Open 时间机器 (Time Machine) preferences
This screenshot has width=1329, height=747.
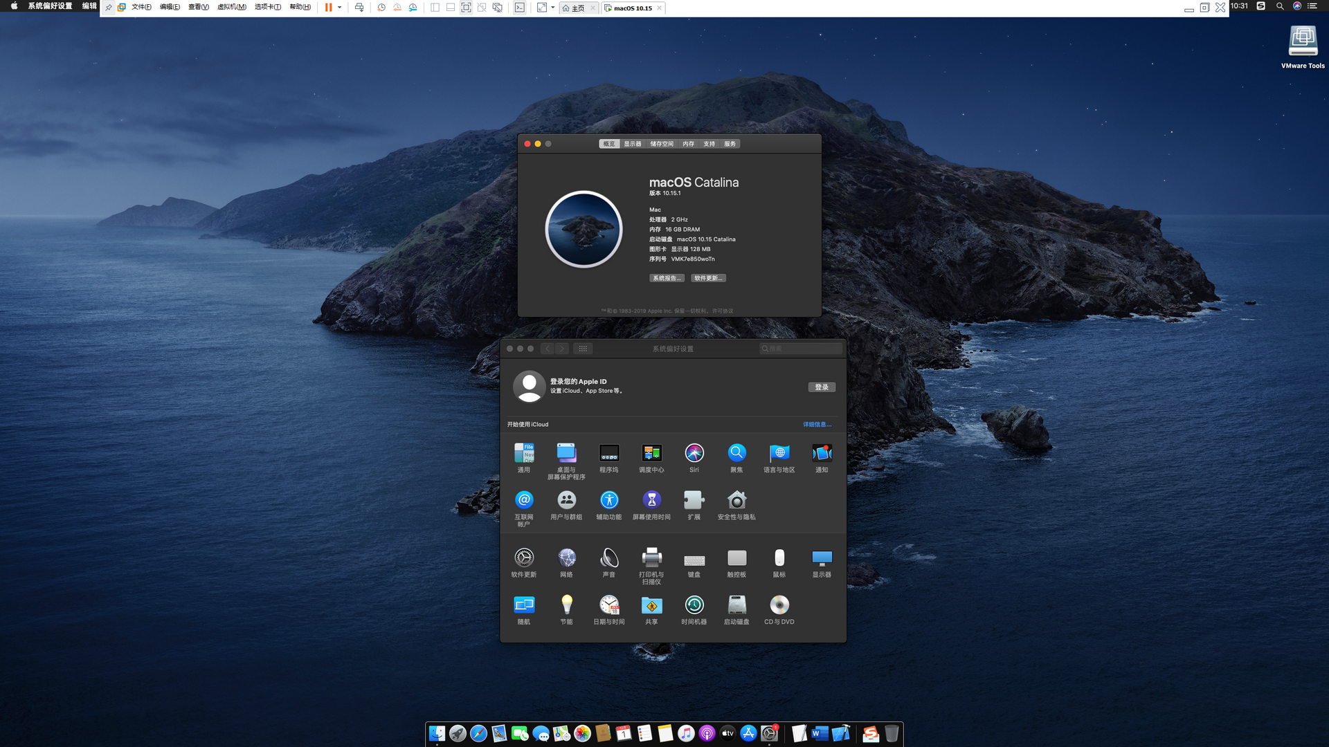(694, 609)
